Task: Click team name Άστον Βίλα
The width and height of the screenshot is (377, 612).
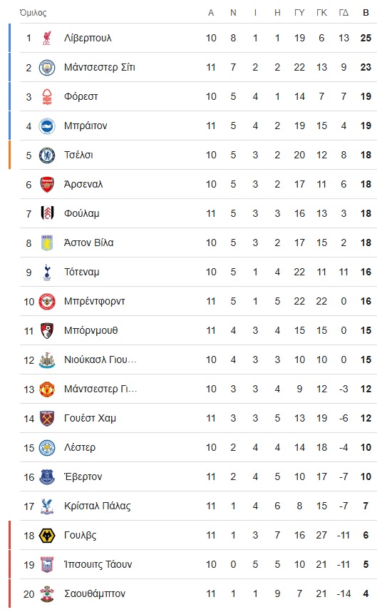Action: 89,243
